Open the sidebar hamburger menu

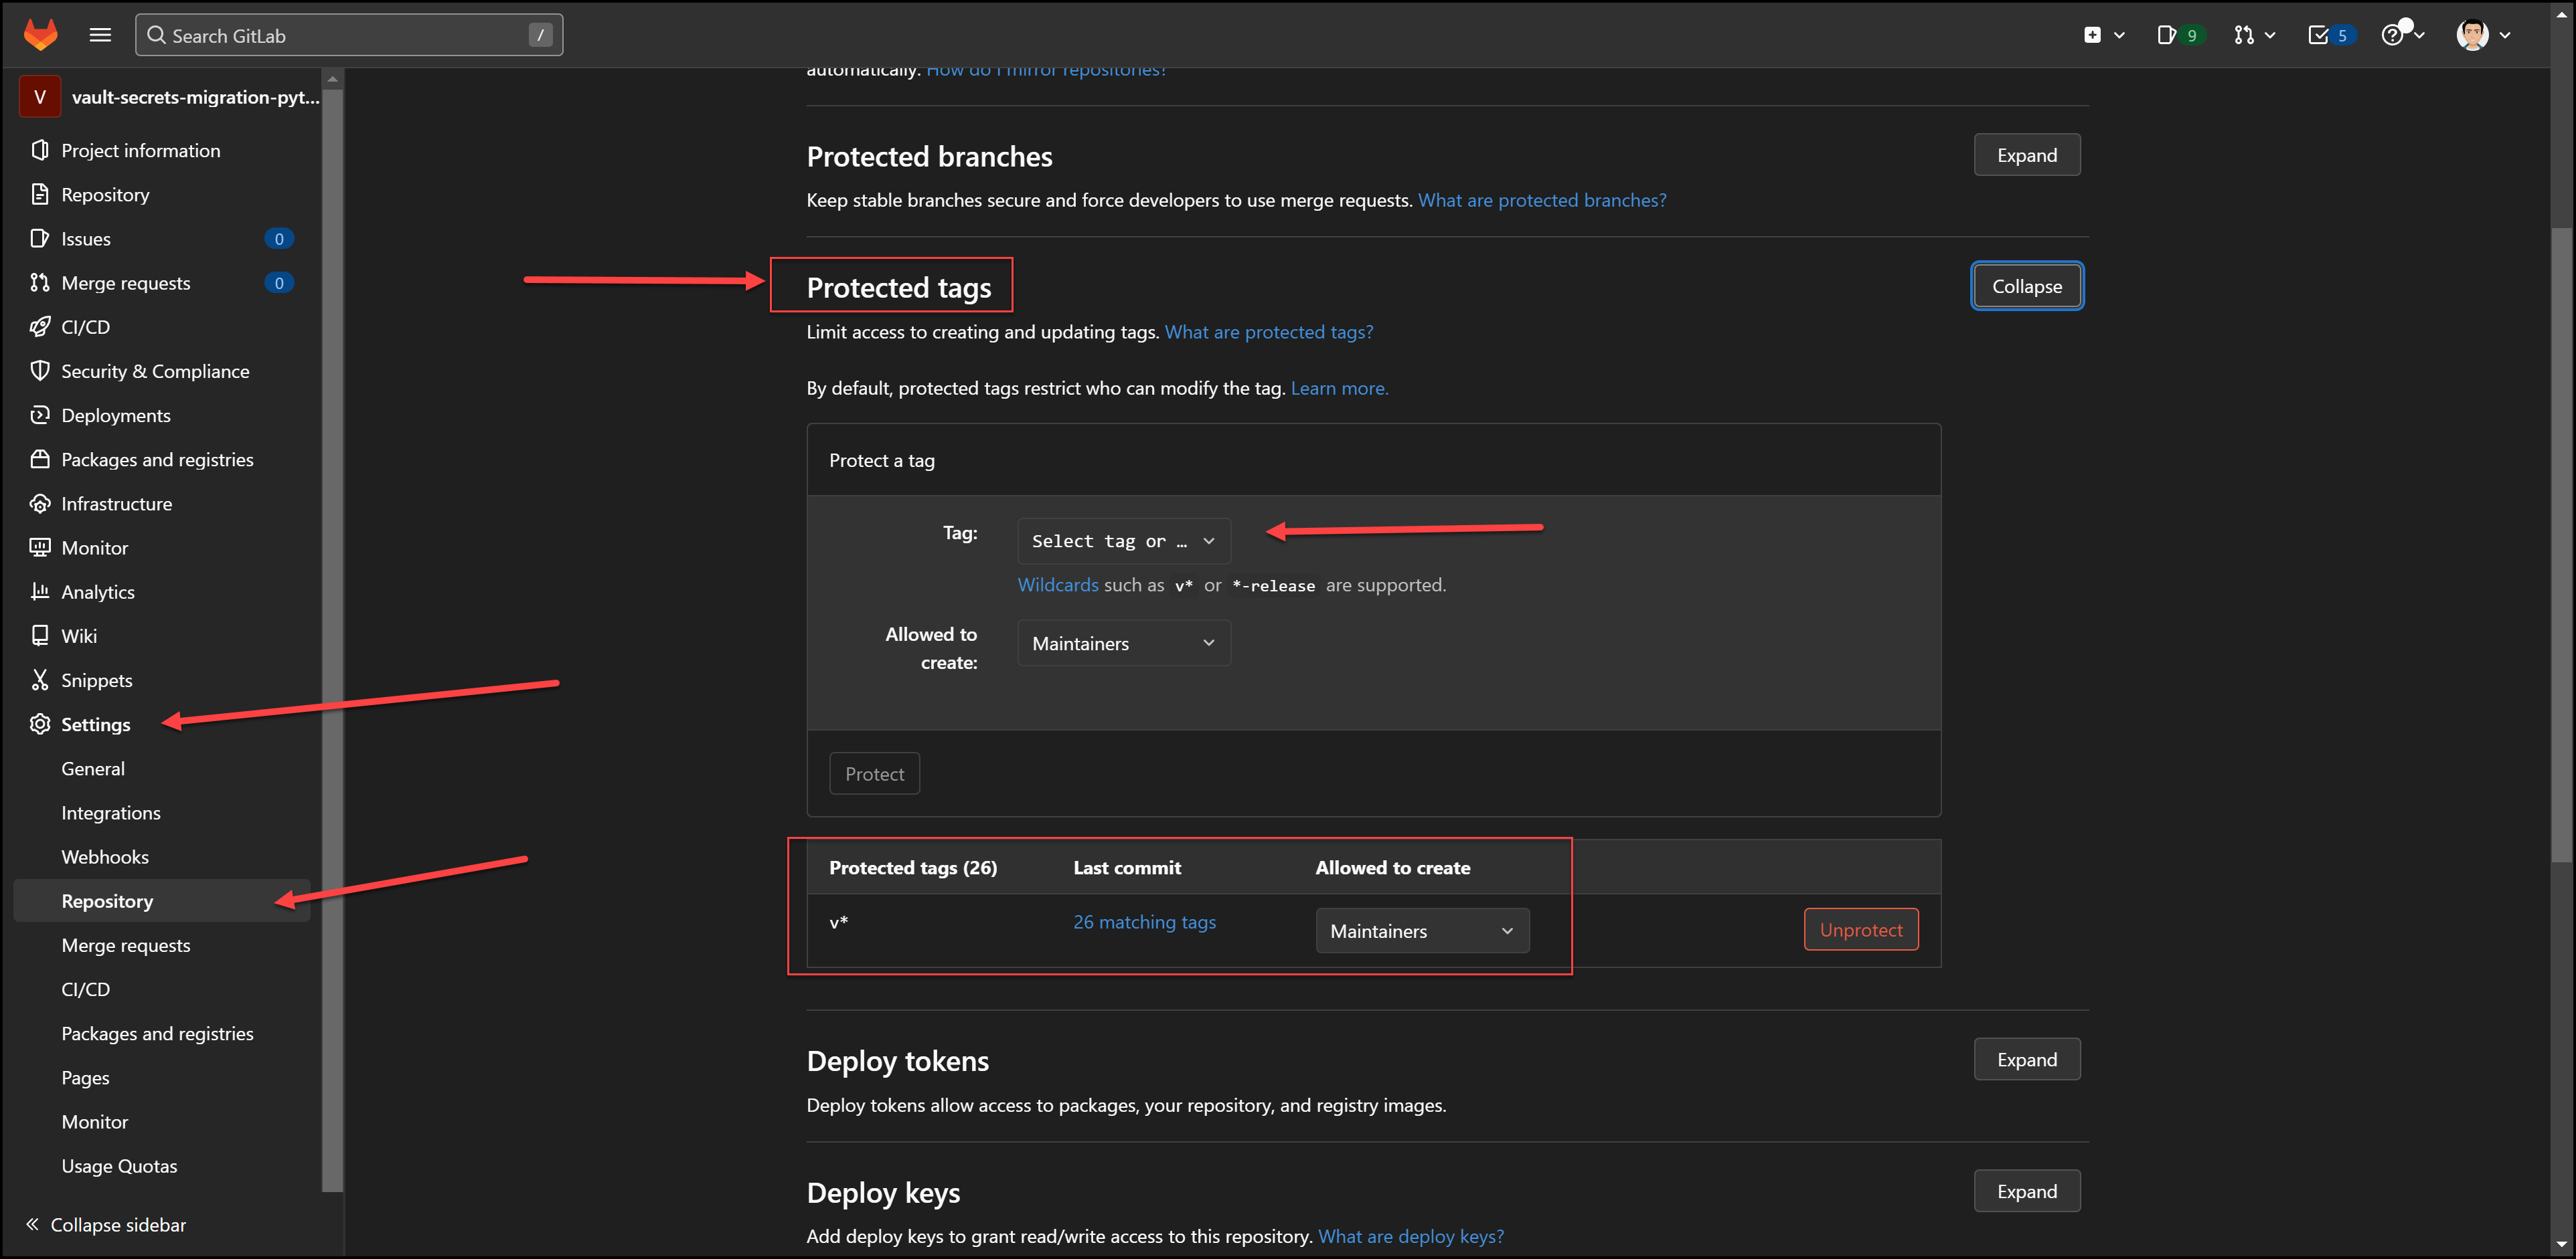pos(100,34)
